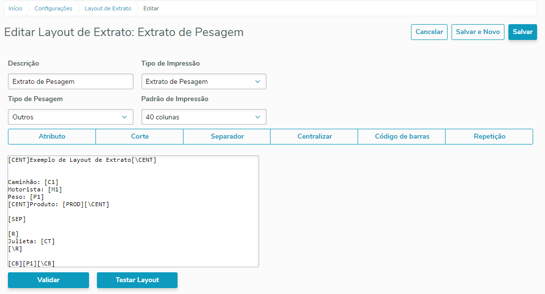Expand the Tipo de Pesagem dropdown

point(71,117)
